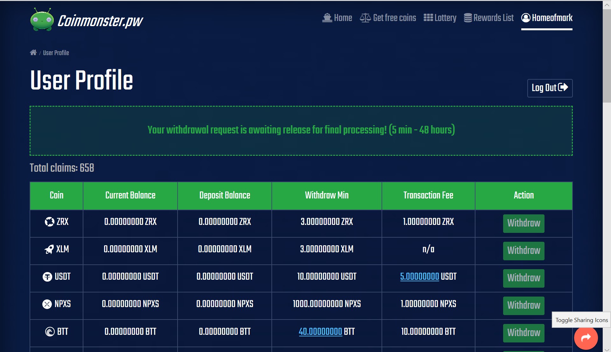Open the 5.00000000 USDT fee link
The image size is (611, 352).
point(419,277)
